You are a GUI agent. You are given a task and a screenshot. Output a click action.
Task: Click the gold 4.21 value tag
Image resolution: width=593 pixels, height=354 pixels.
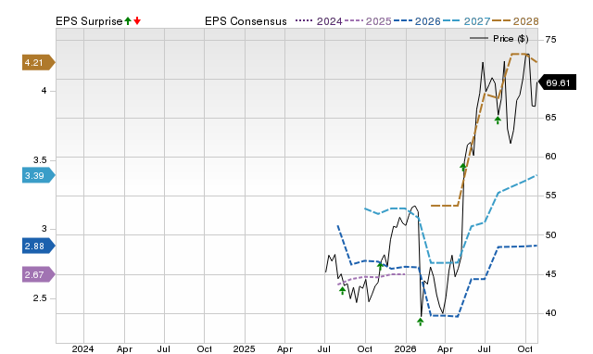pyautogui.click(x=38, y=62)
